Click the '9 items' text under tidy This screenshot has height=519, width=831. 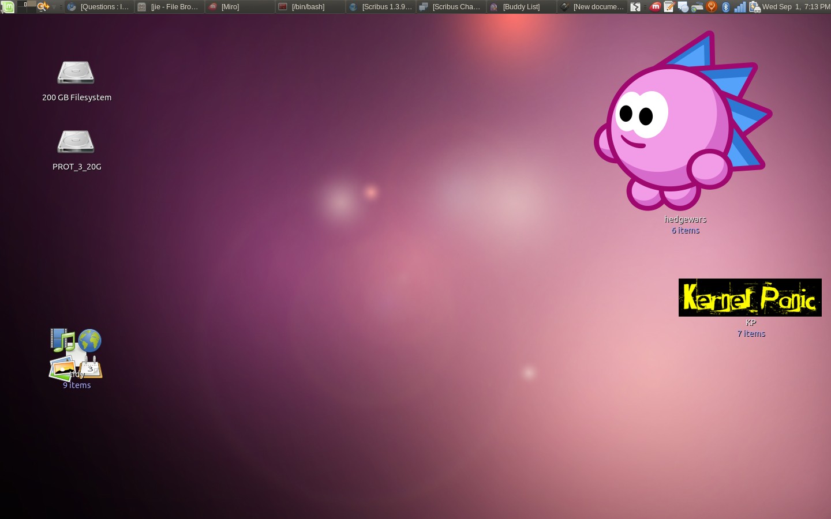tap(77, 385)
